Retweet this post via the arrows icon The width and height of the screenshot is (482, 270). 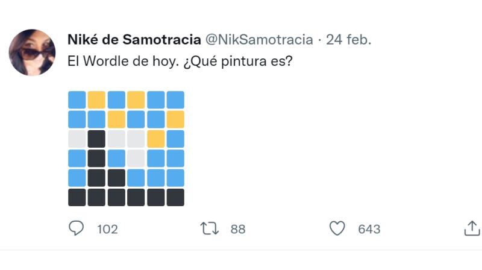click(x=209, y=228)
